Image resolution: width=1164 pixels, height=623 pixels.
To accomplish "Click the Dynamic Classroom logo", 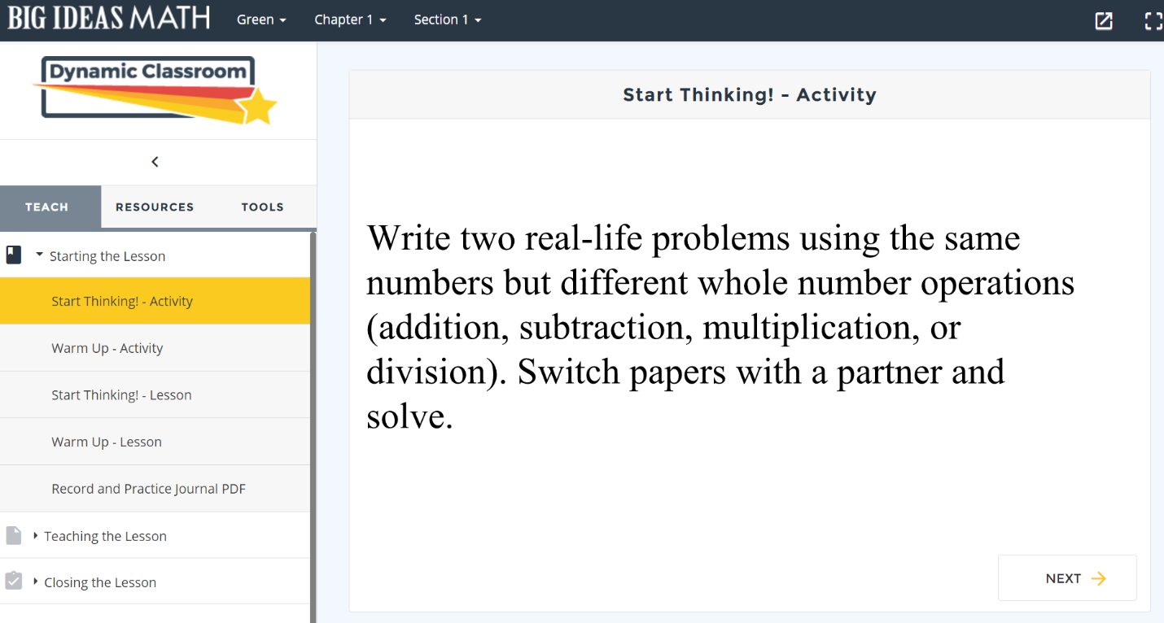I will (x=155, y=89).
